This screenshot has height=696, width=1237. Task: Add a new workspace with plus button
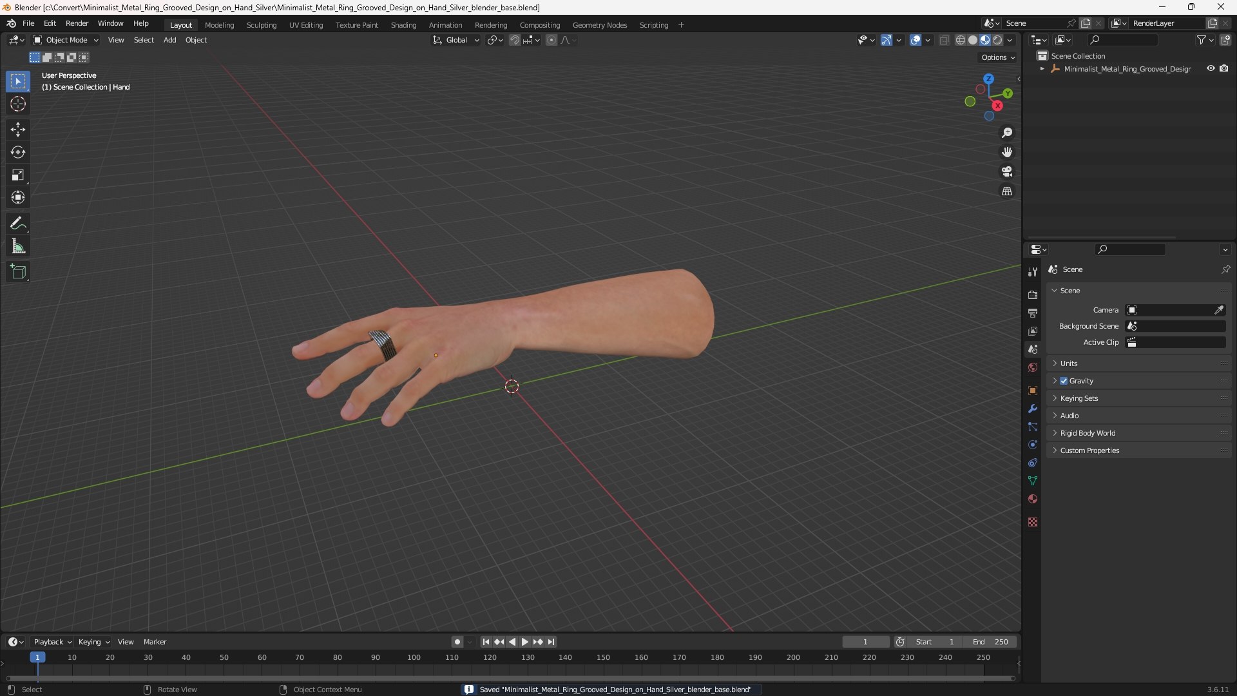click(x=681, y=25)
